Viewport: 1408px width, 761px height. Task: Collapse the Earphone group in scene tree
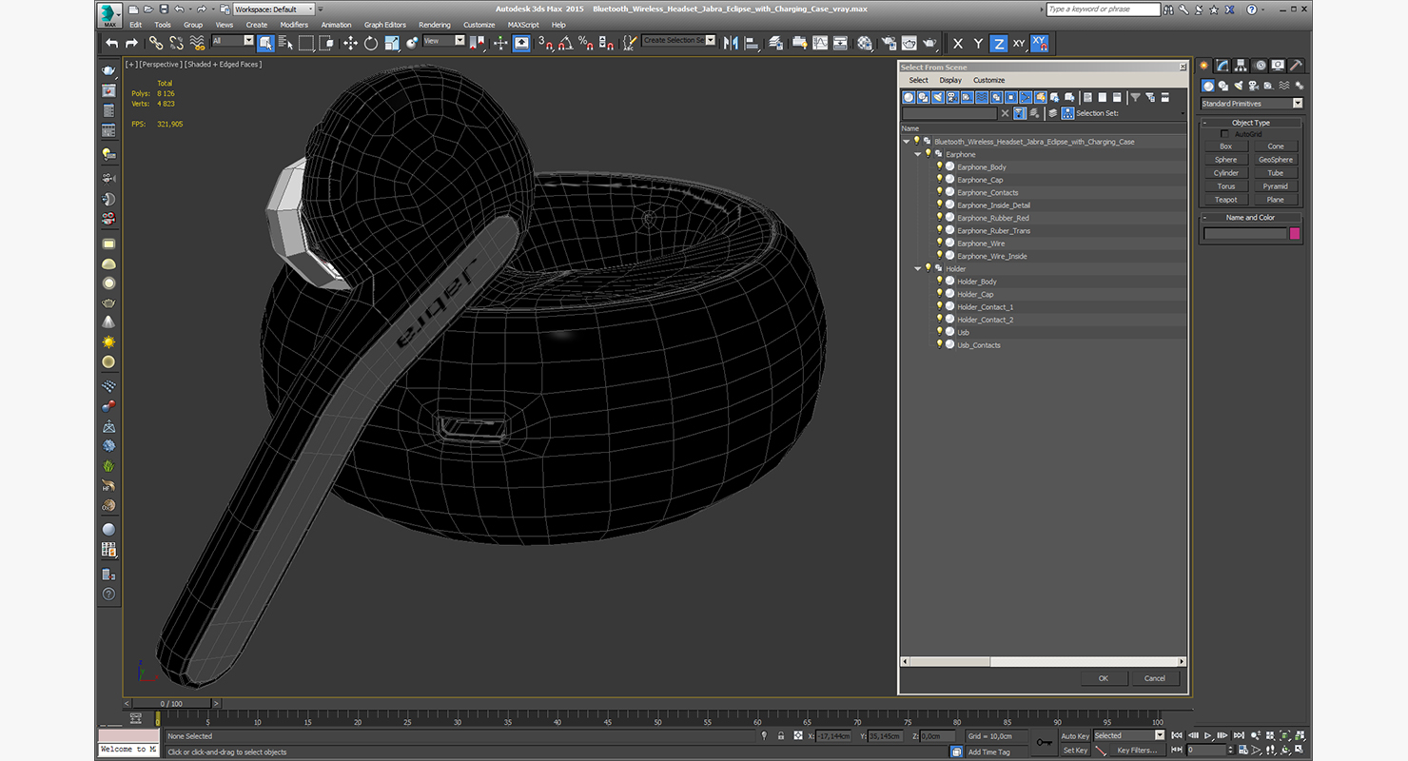[918, 154]
